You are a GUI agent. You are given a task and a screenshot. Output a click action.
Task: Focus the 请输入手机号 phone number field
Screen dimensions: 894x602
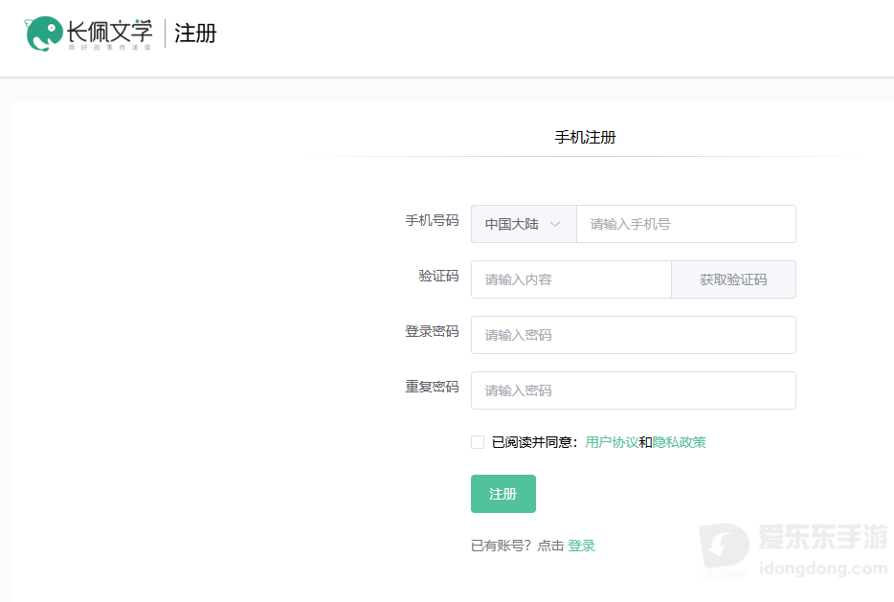[x=686, y=224]
